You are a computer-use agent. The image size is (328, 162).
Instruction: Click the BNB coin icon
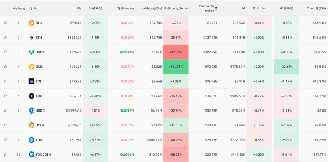click(x=31, y=67)
